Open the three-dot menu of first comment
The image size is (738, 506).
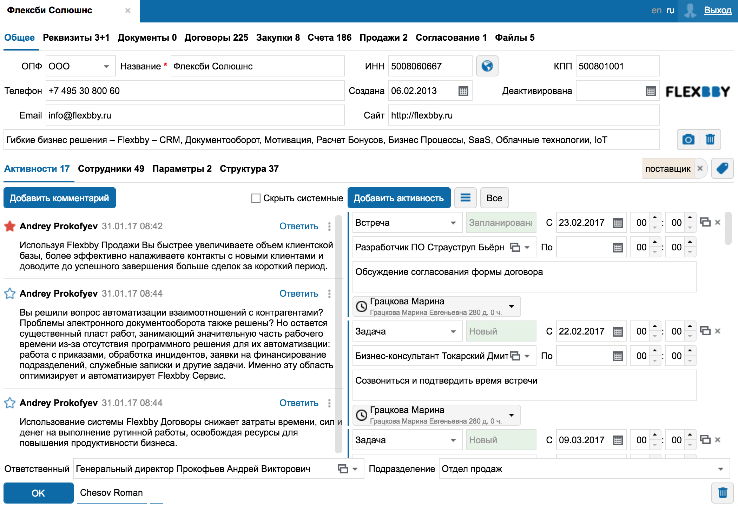[329, 226]
